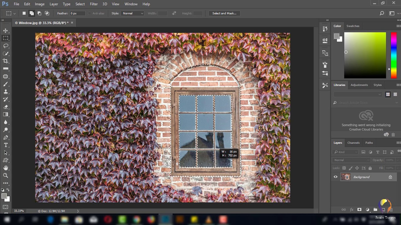Enable Intersect with selection mode
The image size is (401, 225).
point(47,13)
